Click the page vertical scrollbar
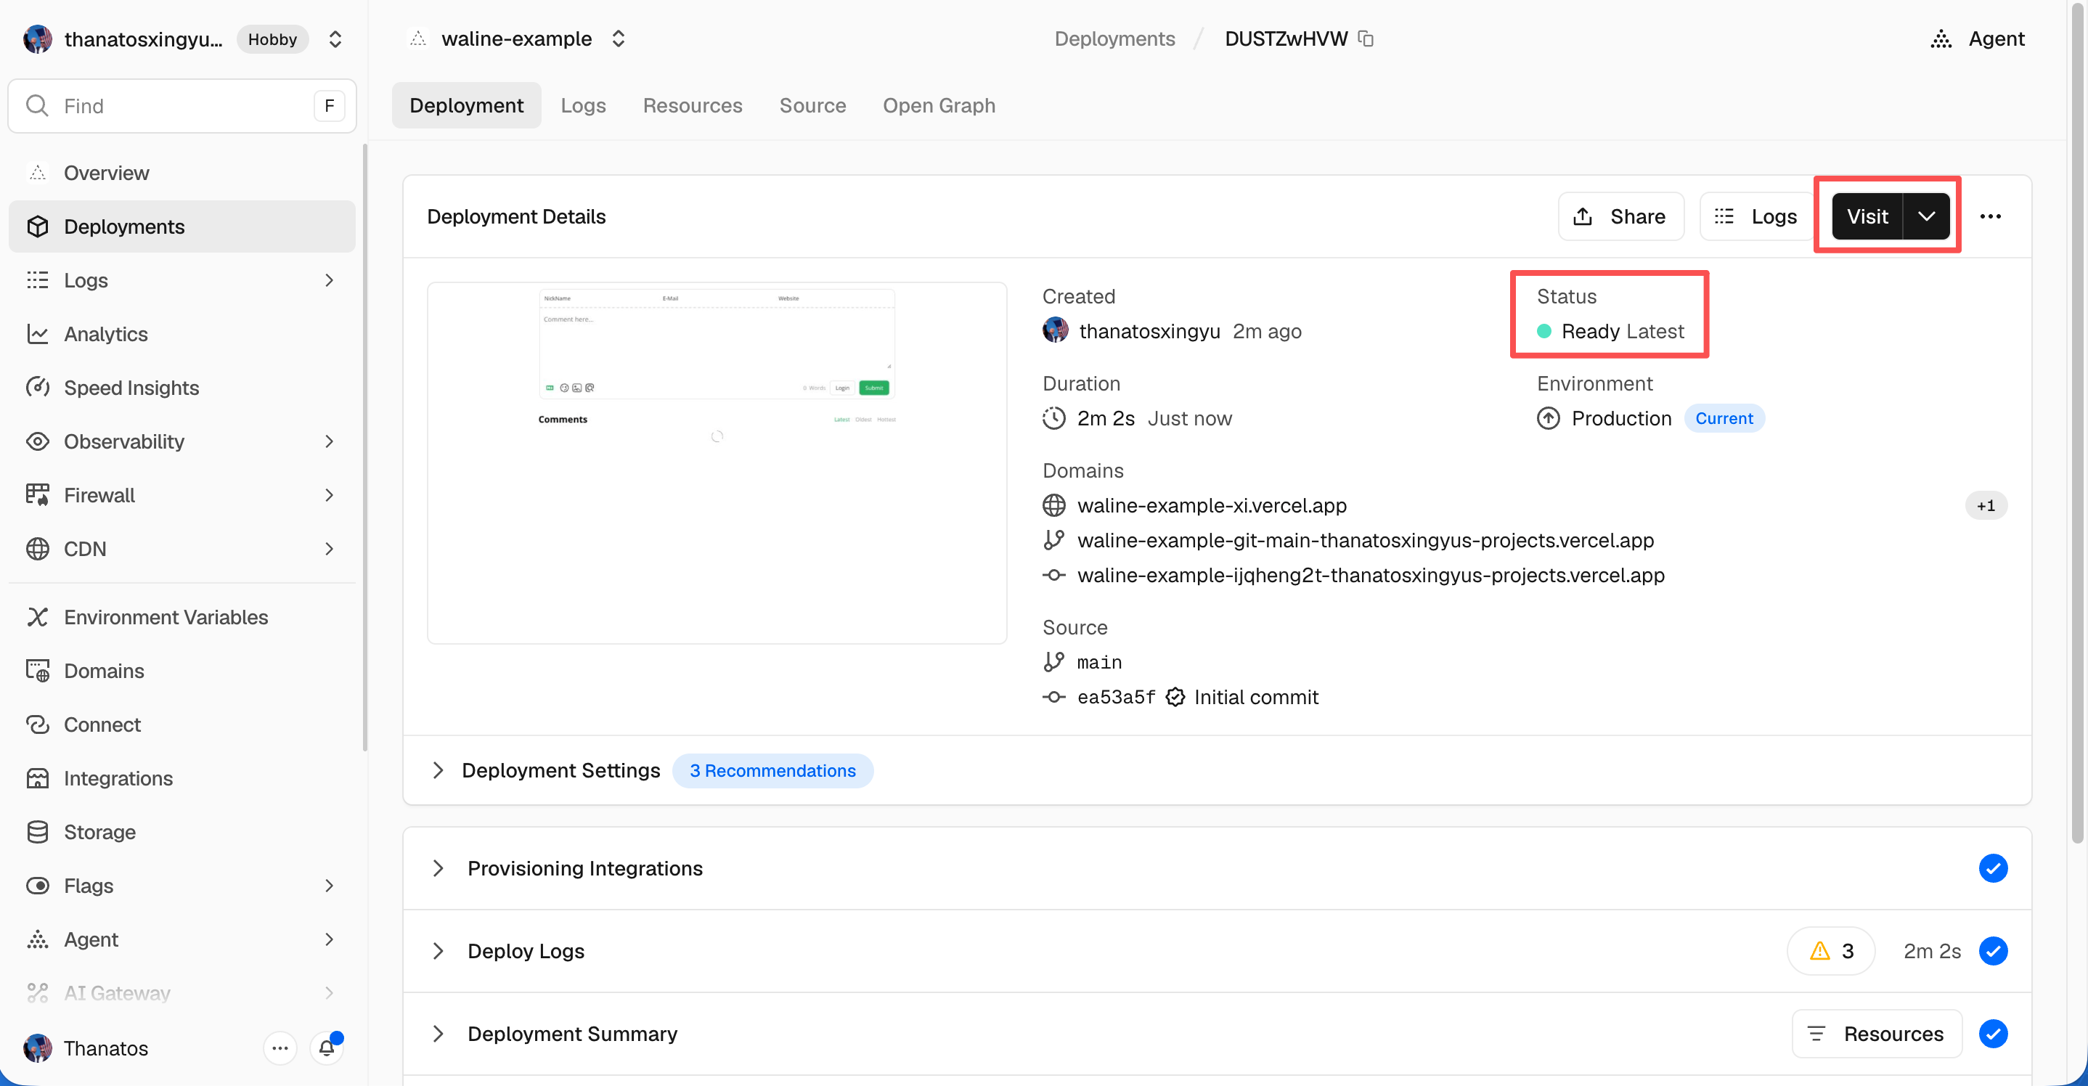Image resolution: width=2088 pixels, height=1086 pixels. [x=2079, y=422]
